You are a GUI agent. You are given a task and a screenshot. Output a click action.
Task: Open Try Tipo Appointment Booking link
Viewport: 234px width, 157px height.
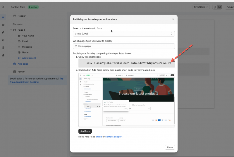point(37,80)
